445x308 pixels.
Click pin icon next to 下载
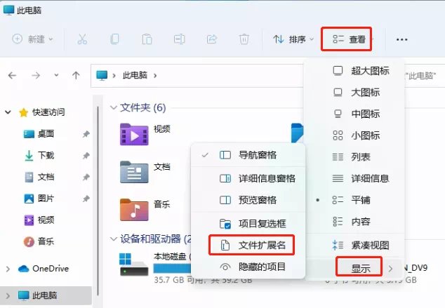point(86,156)
